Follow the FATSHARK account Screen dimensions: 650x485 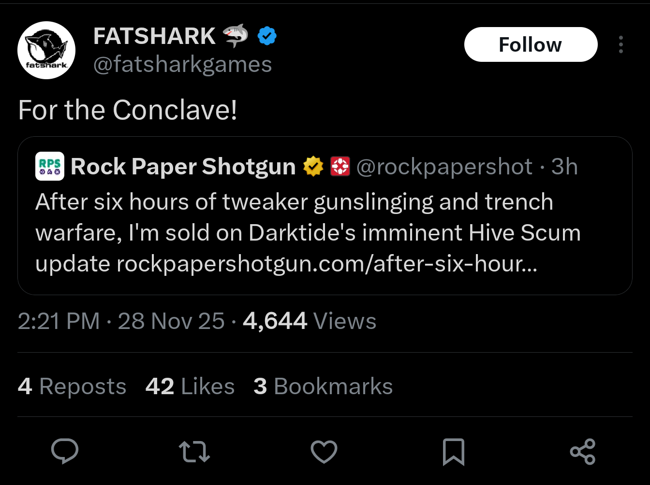point(531,44)
